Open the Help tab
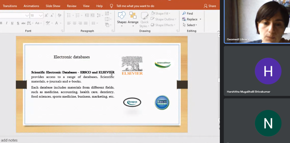Viewport: 290px width, 143px height. coord(99,6)
